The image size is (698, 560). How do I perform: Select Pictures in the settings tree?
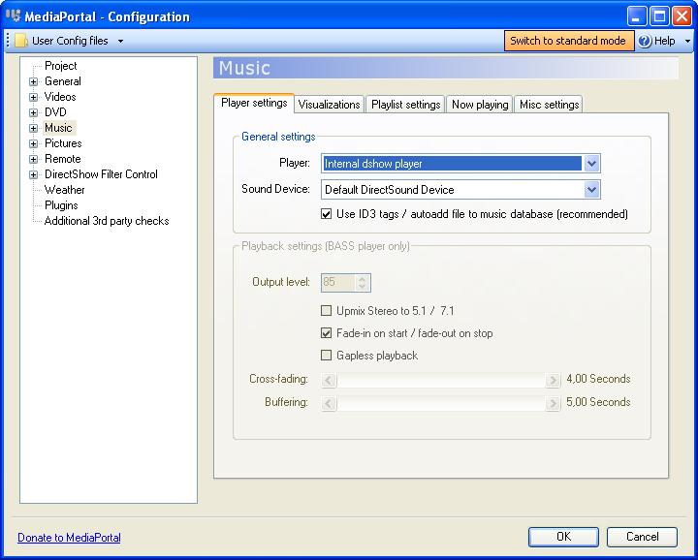(x=63, y=143)
